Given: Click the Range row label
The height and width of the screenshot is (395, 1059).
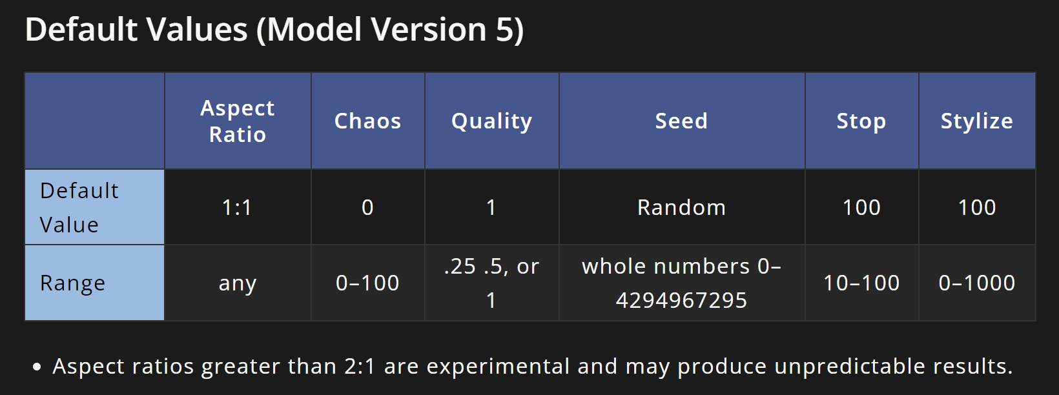Looking at the screenshot, I should [x=94, y=283].
